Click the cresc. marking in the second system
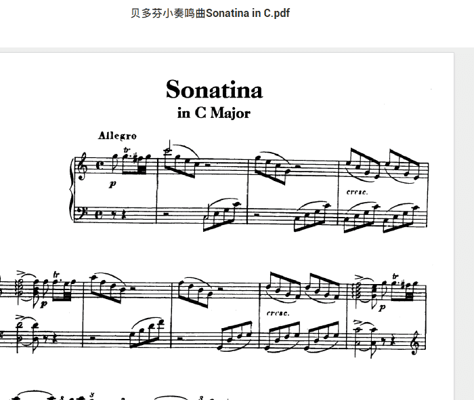Screen dimensions: 474x400 278,313
